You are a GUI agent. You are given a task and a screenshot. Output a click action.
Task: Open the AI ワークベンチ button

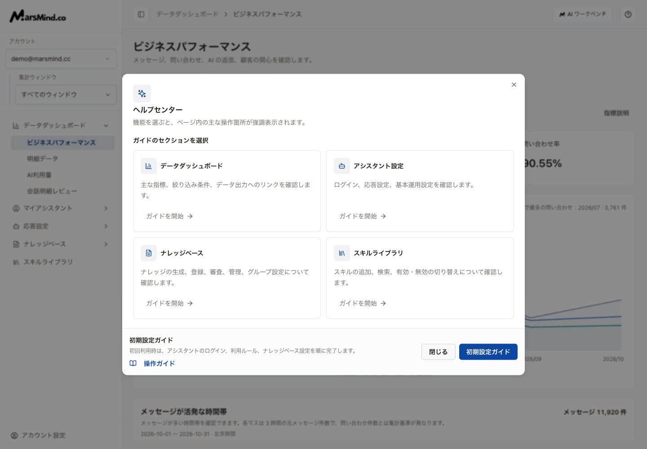pyautogui.click(x=583, y=14)
